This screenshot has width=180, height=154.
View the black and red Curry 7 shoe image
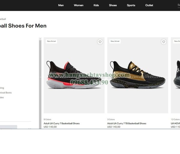pos(74,75)
